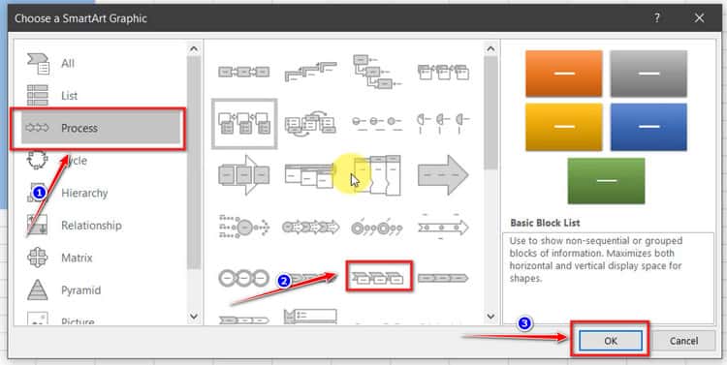Click the gray block in the preview
Viewport: 727px width, 365px height.
coord(648,74)
